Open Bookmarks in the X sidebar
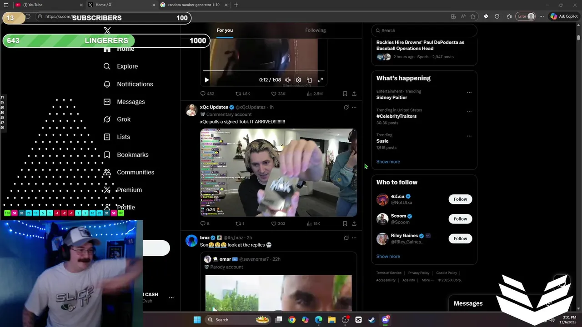Image resolution: width=582 pixels, height=327 pixels. 126,155
